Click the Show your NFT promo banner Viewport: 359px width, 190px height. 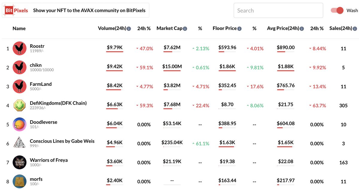click(75, 10)
